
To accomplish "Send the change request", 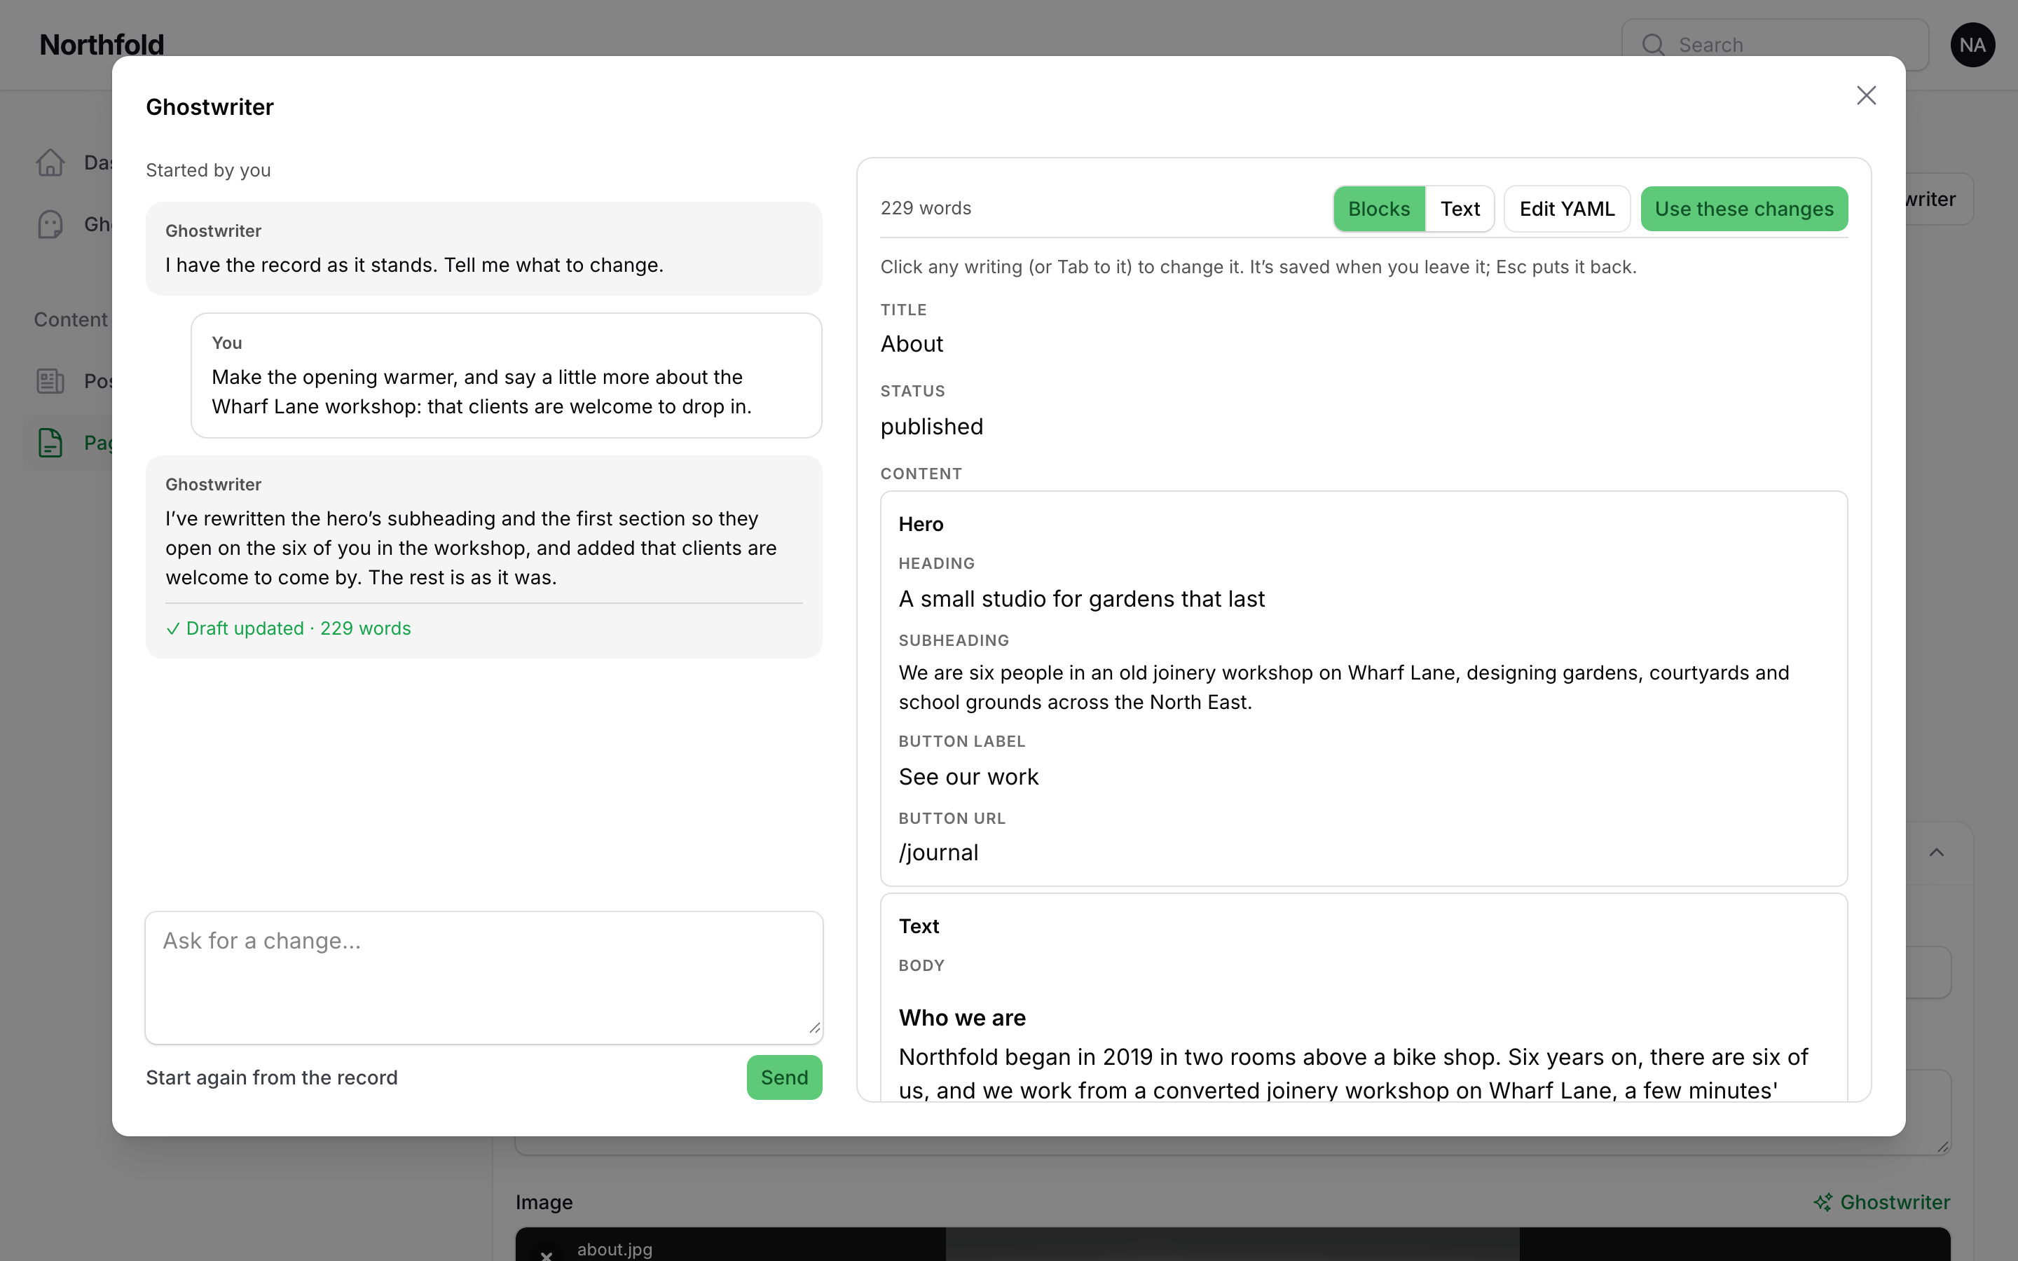I will coord(784,1077).
